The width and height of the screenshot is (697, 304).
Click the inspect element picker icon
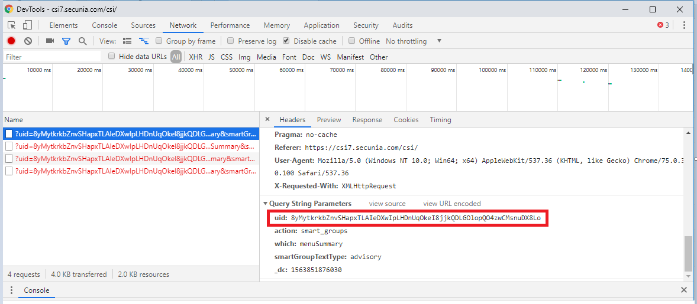(x=12, y=25)
